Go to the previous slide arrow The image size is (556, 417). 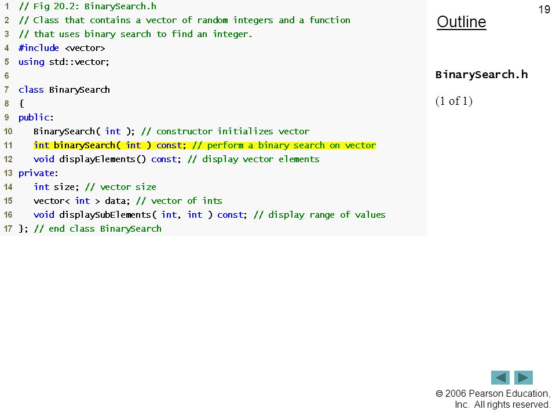(x=500, y=377)
